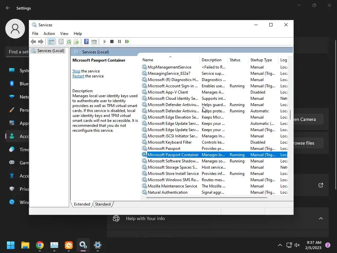Click the Stop Service square icon
The width and height of the screenshot is (337, 253).
[112, 42]
